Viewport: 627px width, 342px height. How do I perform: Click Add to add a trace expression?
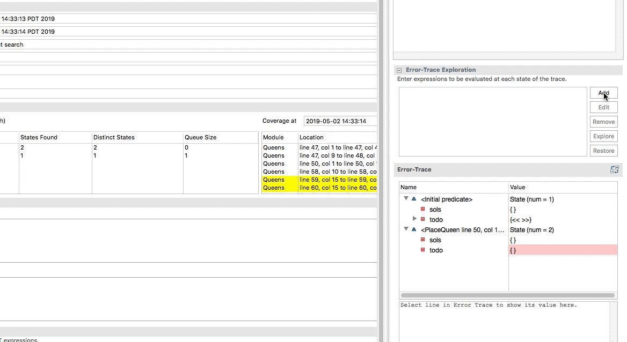(603, 93)
